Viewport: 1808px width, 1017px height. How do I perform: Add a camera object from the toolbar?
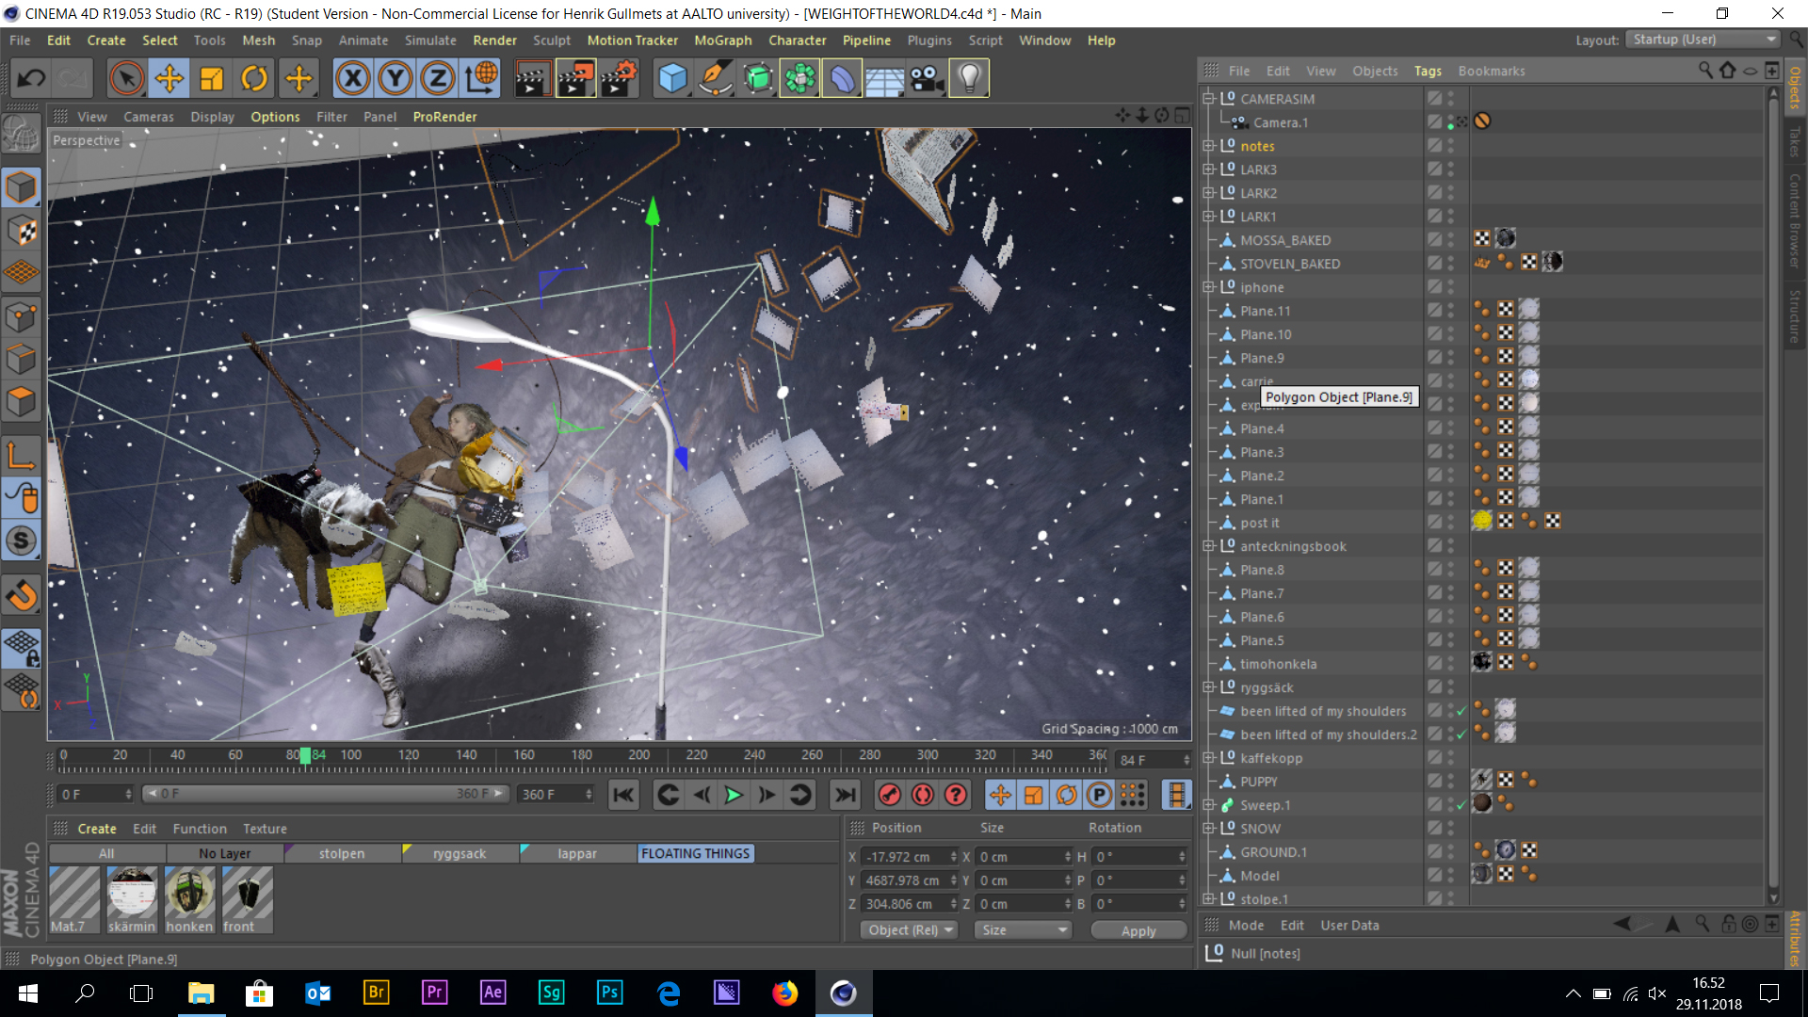[x=927, y=78]
